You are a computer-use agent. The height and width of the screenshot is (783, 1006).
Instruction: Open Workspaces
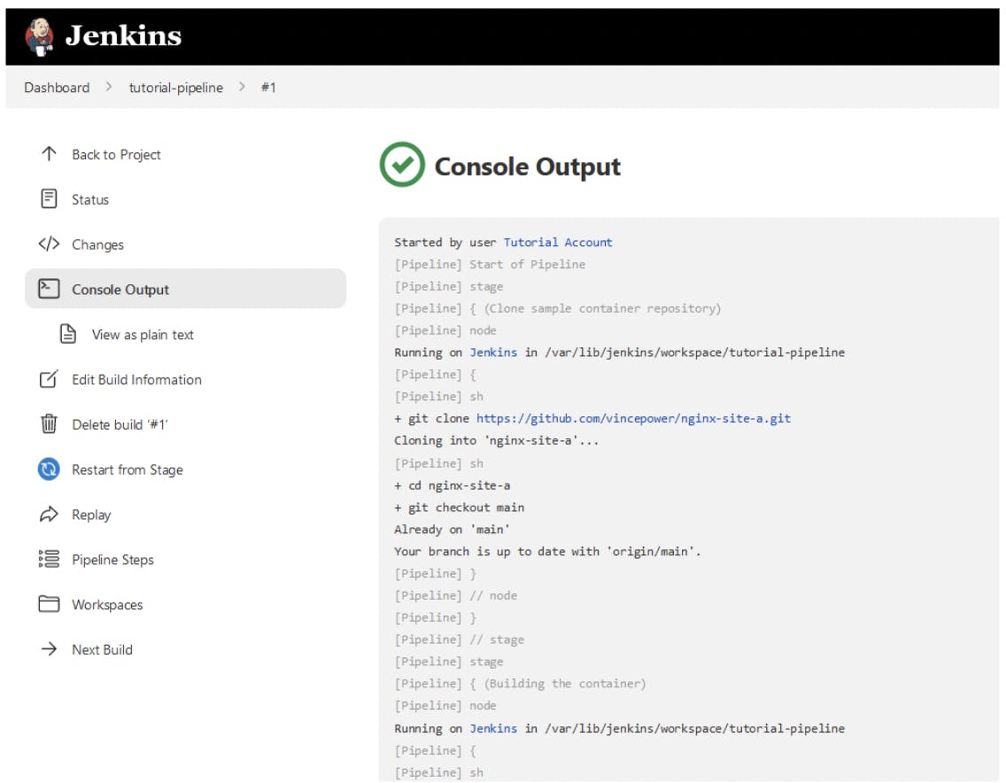(x=107, y=605)
